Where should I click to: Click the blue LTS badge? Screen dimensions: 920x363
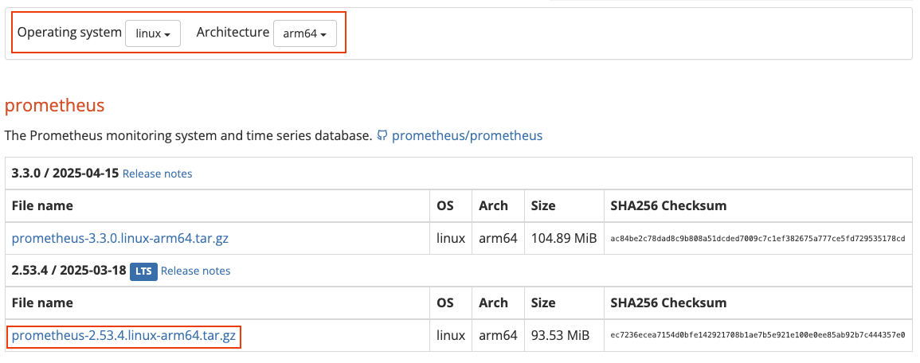click(143, 271)
